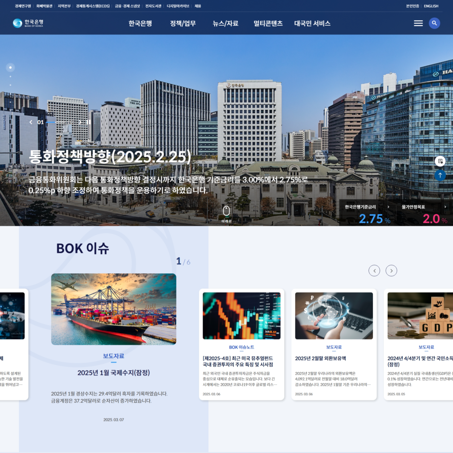The width and height of the screenshot is (453, 453).
Task: Open the 정책/업무 navigation menu
Action: click(x=183, y=23)
